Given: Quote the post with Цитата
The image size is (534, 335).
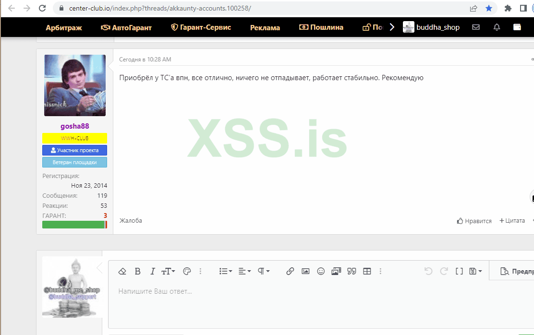Looking at the screenshot, I should point(512,221).
